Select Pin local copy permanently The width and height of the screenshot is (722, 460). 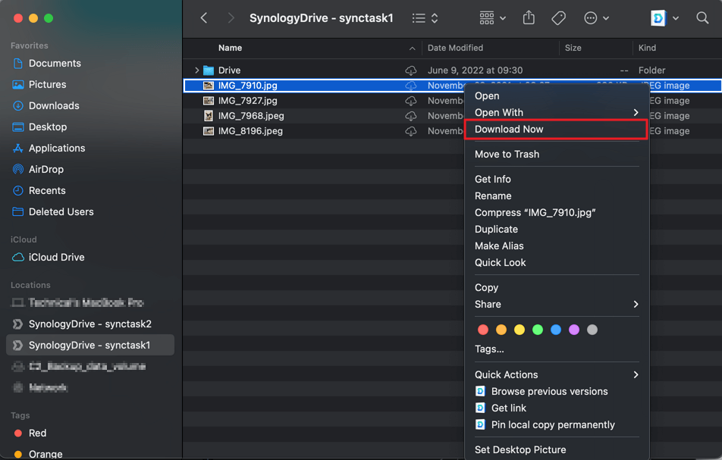[553, 424]
